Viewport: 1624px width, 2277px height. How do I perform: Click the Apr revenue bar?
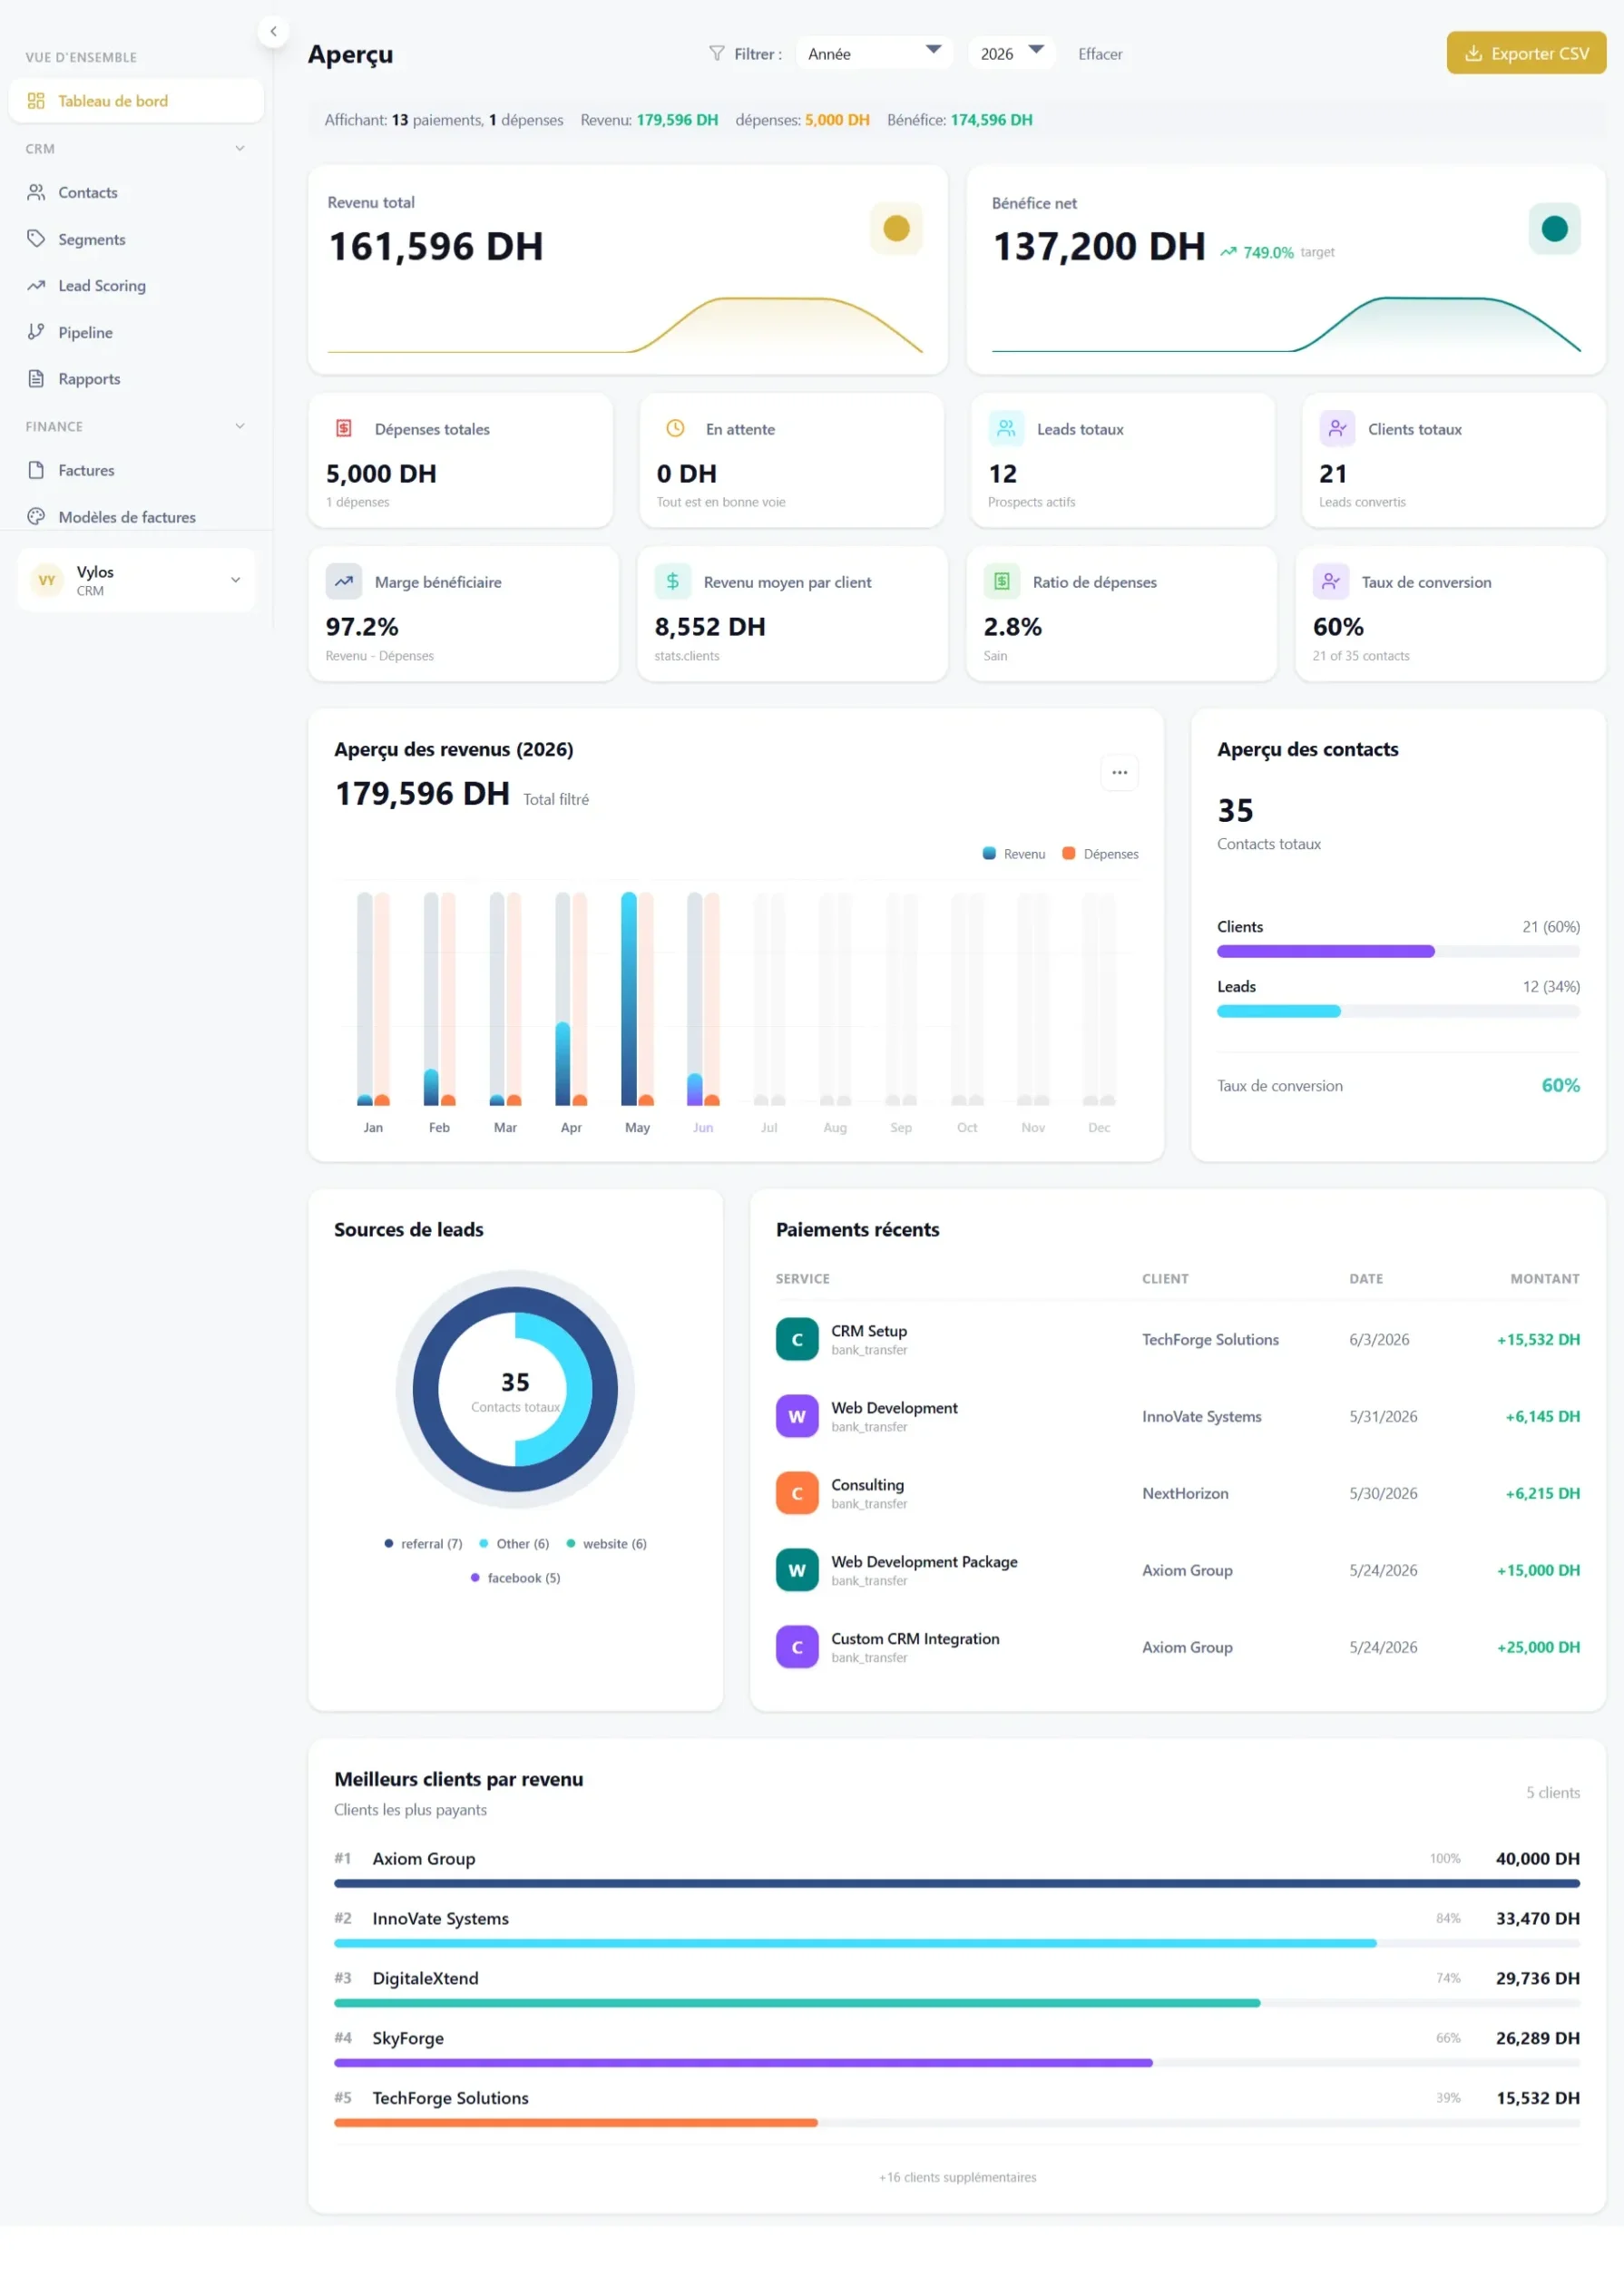[563, 1064]
